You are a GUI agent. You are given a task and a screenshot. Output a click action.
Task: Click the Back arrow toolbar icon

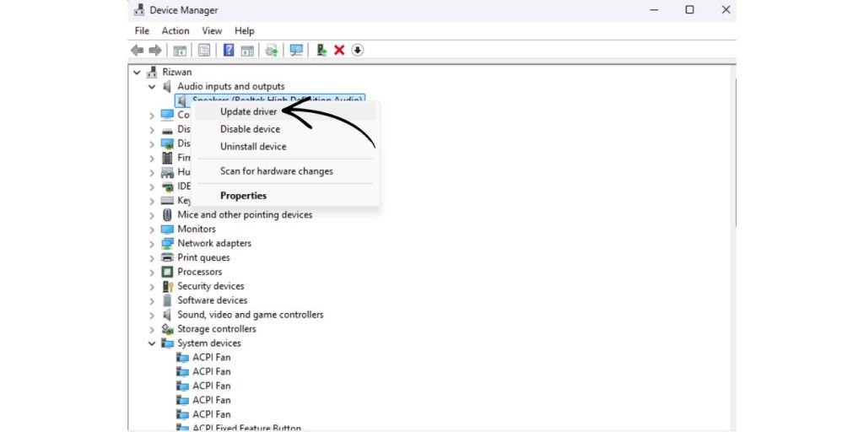pyautogui.click(x=138, y=50)
